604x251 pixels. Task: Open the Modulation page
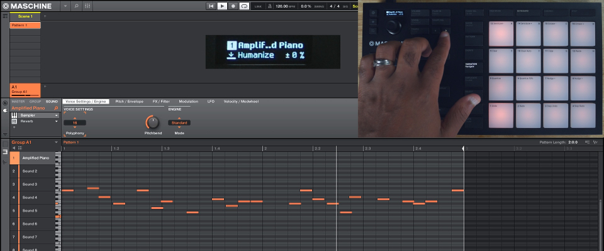click(189, 102)
